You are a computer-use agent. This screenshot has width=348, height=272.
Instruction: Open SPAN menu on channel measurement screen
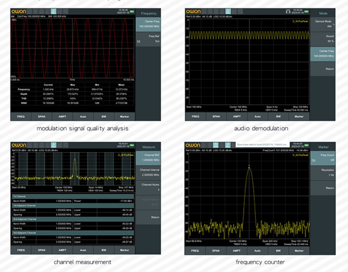pyautogui.click(x=41, y=250)
